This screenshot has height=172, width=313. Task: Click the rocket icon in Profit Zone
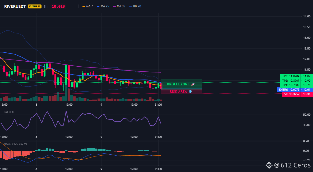(193, 84)
